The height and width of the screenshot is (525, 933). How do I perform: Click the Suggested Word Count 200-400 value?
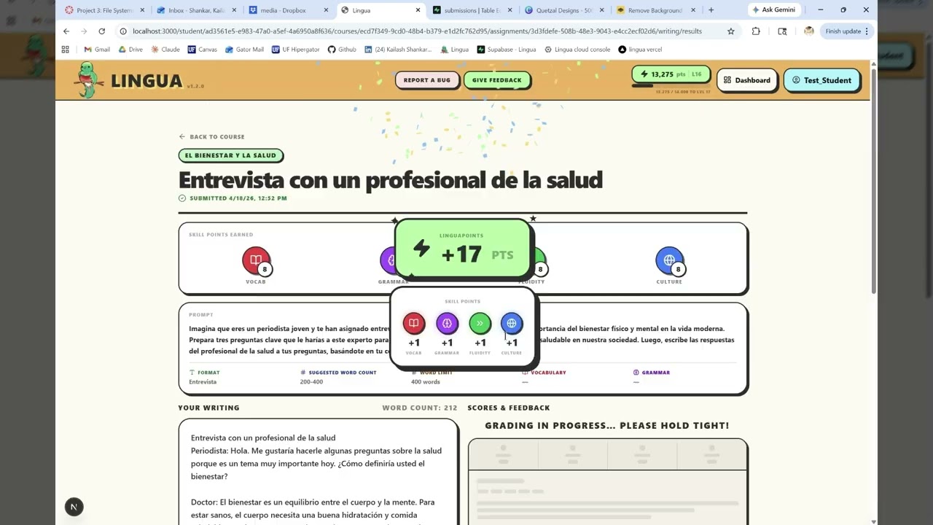tap(311, 382)
